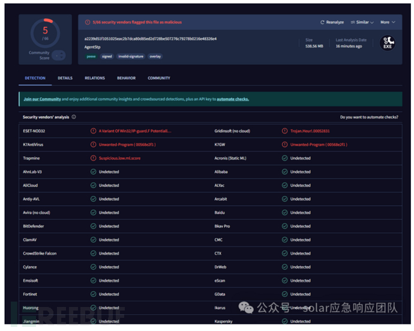Click the Trapmine alert icon
Viewport: 414px width, 331px height.
(x=93, y=158)
